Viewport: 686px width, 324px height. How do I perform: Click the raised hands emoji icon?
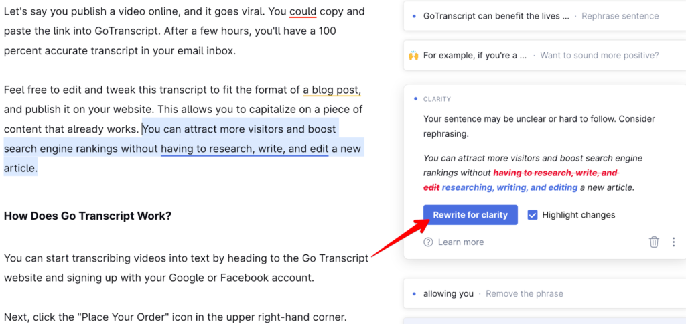(x=413, y=55)
